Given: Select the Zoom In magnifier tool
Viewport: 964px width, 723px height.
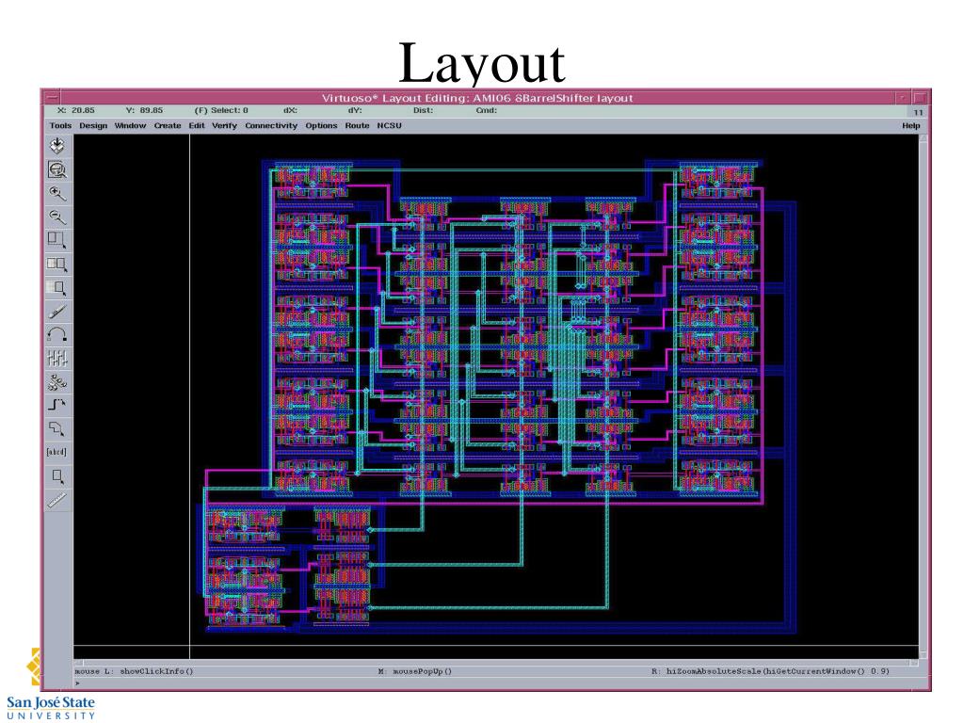Looking at the screenshot, I should [x=57, y=194].
